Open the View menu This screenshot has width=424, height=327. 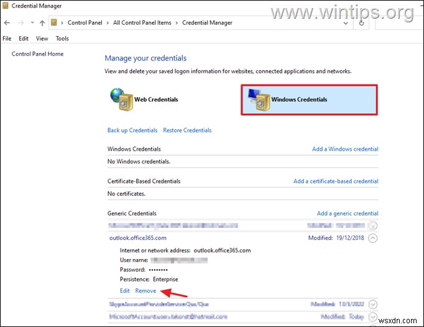[42, 39]
